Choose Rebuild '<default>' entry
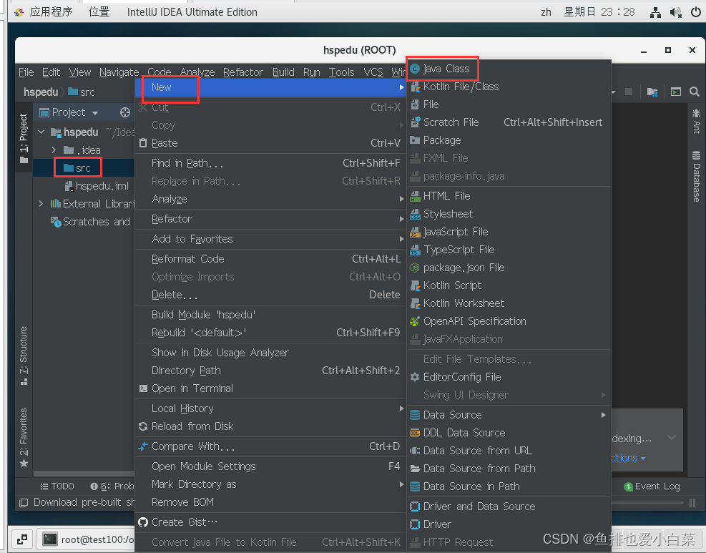 coord(270,333)
